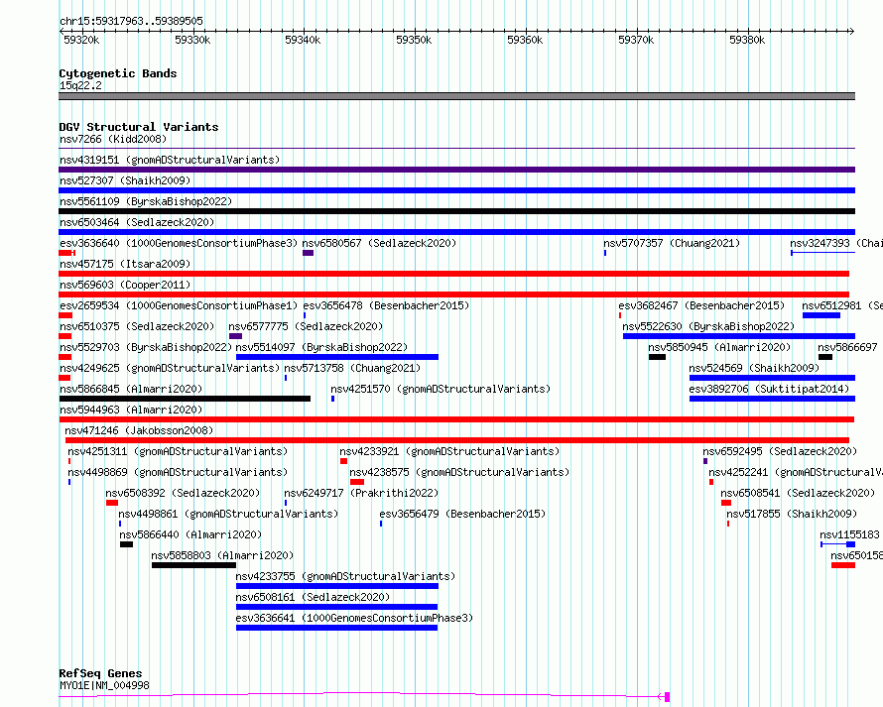
Task: Click the esv3892706 (Suktitipat2014) label
Action: point(769,389)
